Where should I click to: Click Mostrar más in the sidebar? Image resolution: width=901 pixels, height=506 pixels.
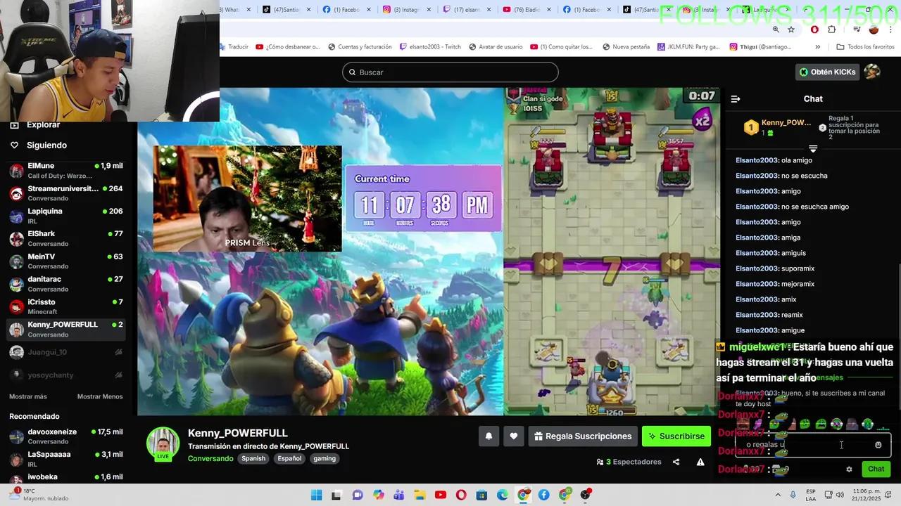click(x=28, y=396)
